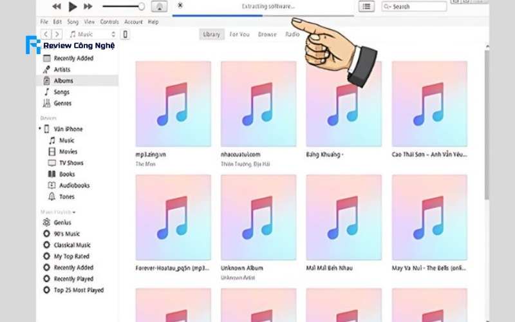Click the Unknown Artist subtitle
The width and height of the screenshot is (515, 322).
pos(238,278)
